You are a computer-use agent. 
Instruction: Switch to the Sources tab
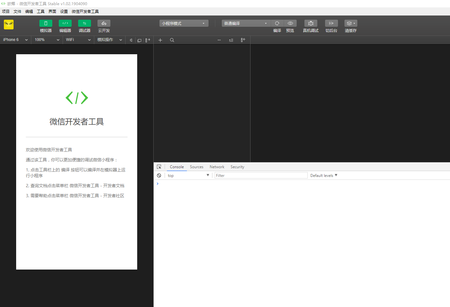197,167
